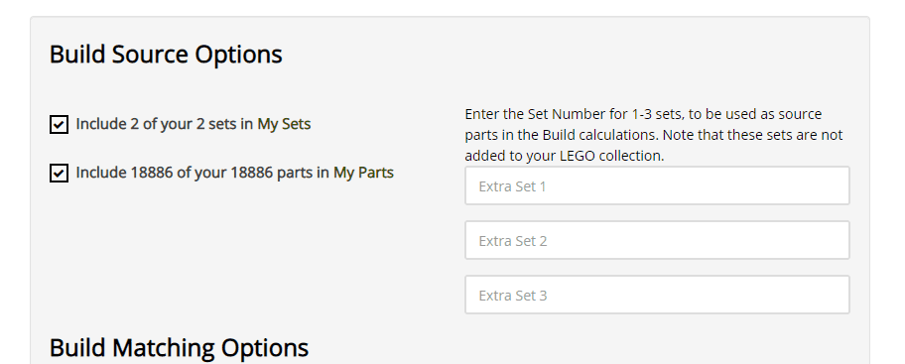The image size is (905, 364).
Task: Click the Set Number instruction paragraph
Action: (x=654, y=135)
